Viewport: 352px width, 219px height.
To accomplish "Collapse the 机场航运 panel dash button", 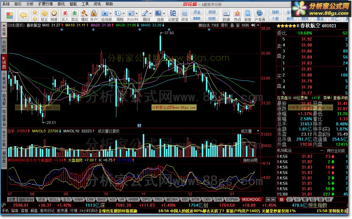I will pyautogui.click(x=322, y=151).
